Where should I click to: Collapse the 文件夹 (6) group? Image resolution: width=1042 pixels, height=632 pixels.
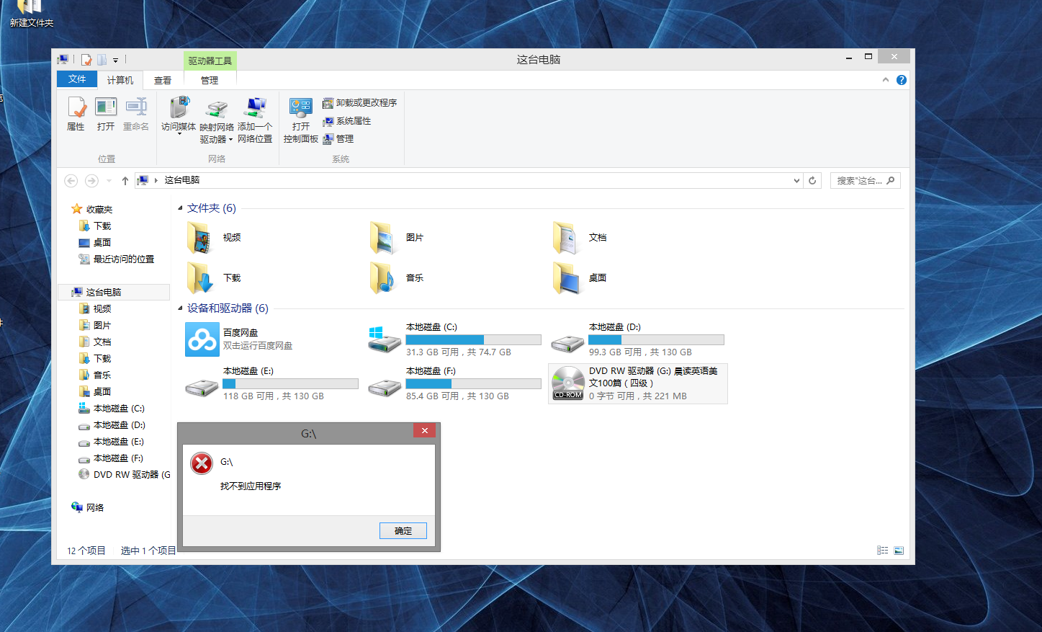(180, 208)
